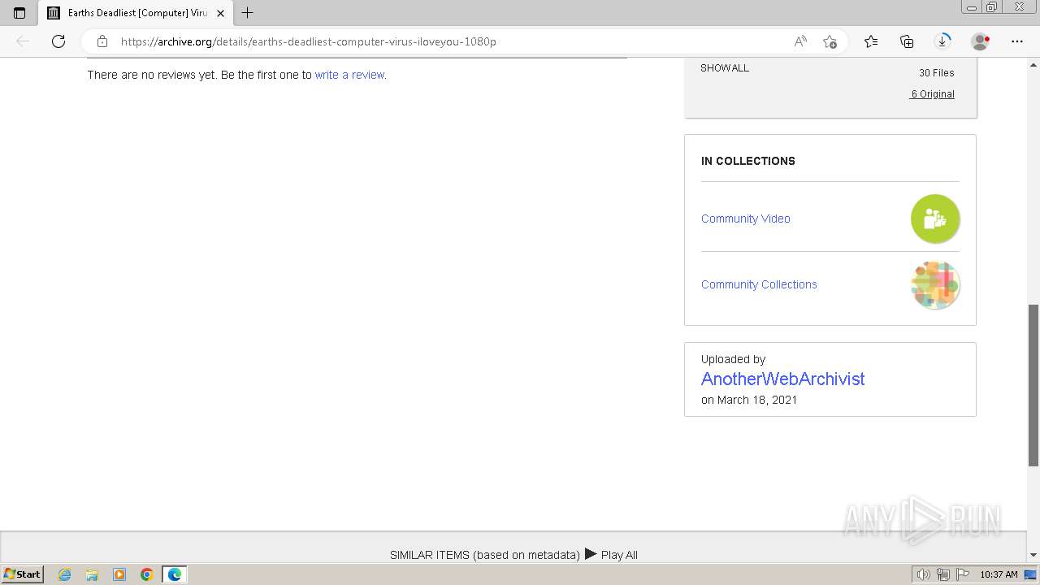This screenshot has height=585, width=1040.
Task: Click the show desktop tray icon
Action: click(x=1030, y=574)
